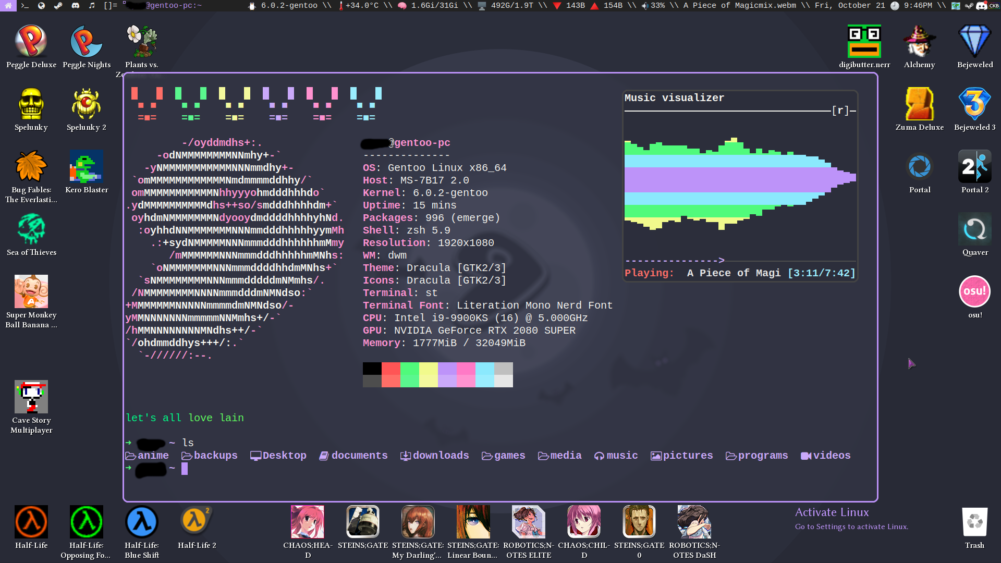This screenshot has width=1001, height=563.
Task: Click the []= tiling layout symbol
Action: coord(111,6)
